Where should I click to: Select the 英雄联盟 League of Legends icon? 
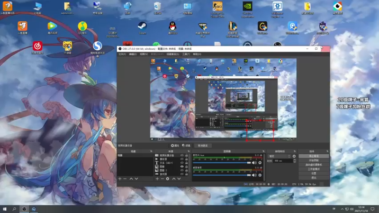232,29
